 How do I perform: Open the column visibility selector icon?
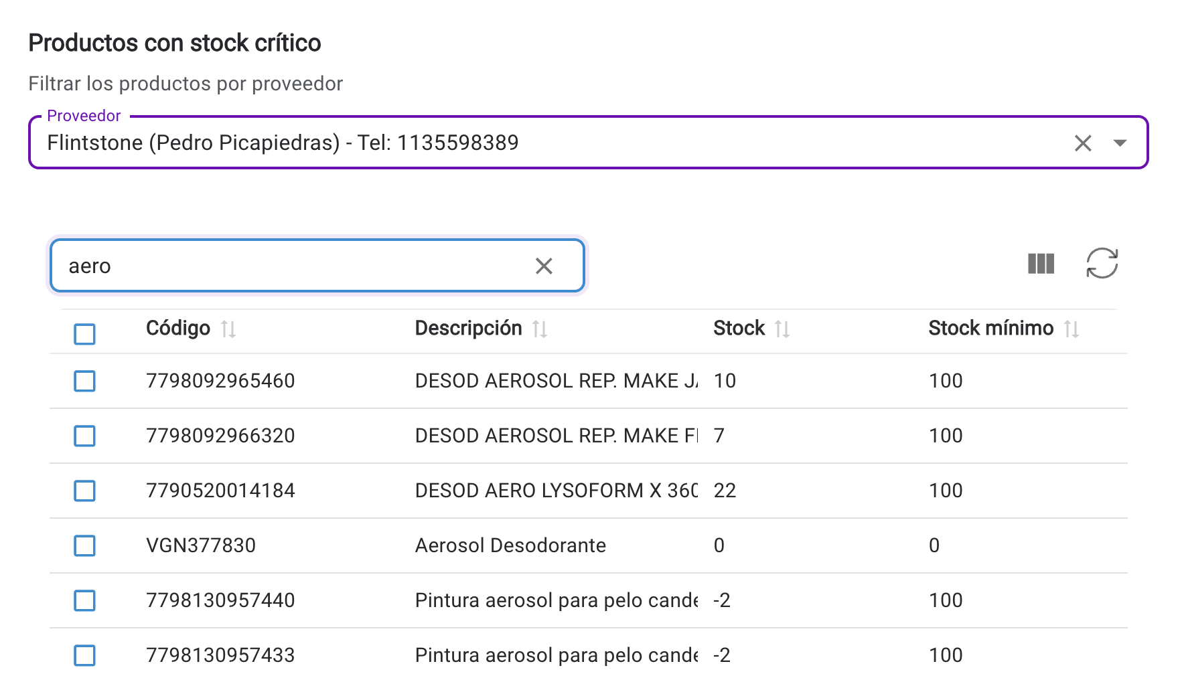coord(1041,264)
